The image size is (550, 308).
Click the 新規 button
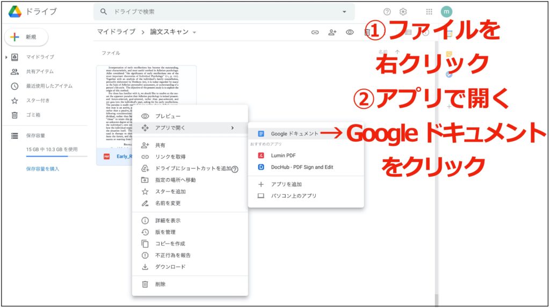[26, 37]
